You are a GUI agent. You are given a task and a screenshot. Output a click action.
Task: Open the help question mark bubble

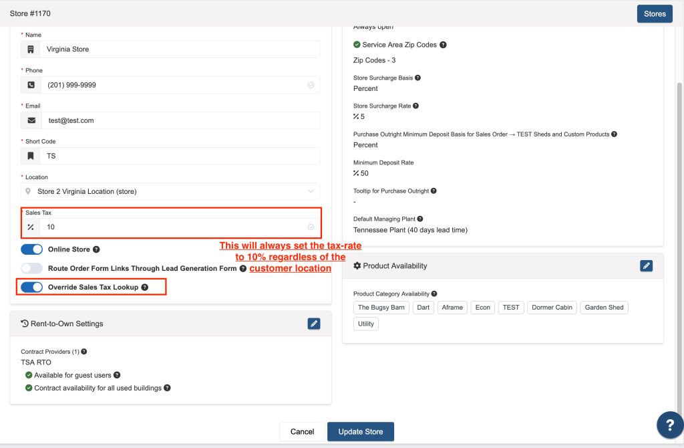(x=669, y=425)
